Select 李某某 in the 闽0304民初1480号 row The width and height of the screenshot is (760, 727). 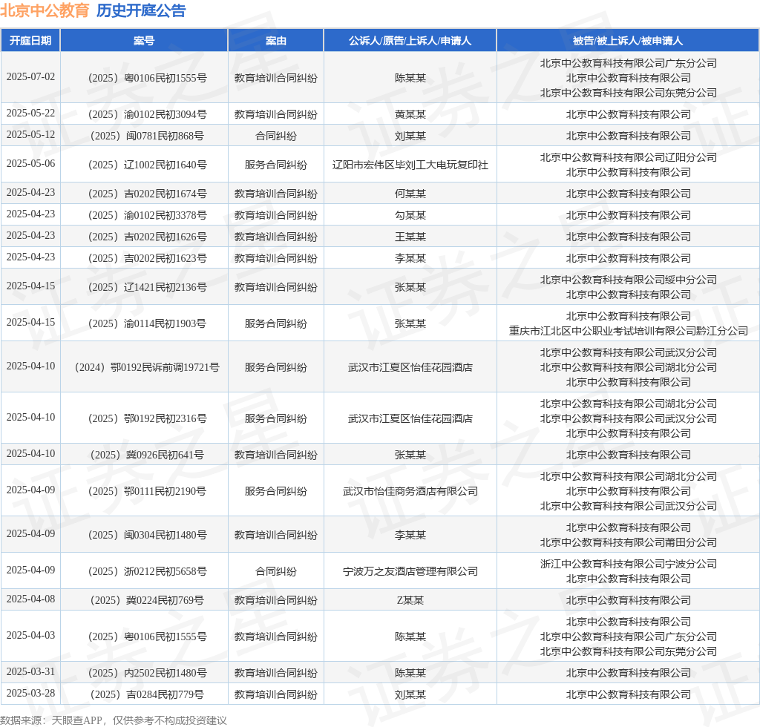tap(410, 535)
